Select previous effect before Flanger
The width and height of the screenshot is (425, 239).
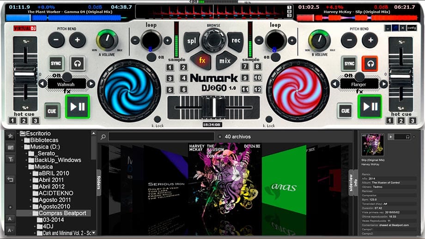335,84
